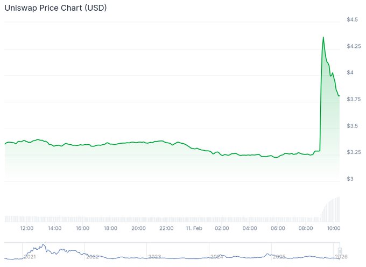Click 2021 in the range navigator
The width and height of the screenshot is (366, 267).
click(x=30, y=257)
